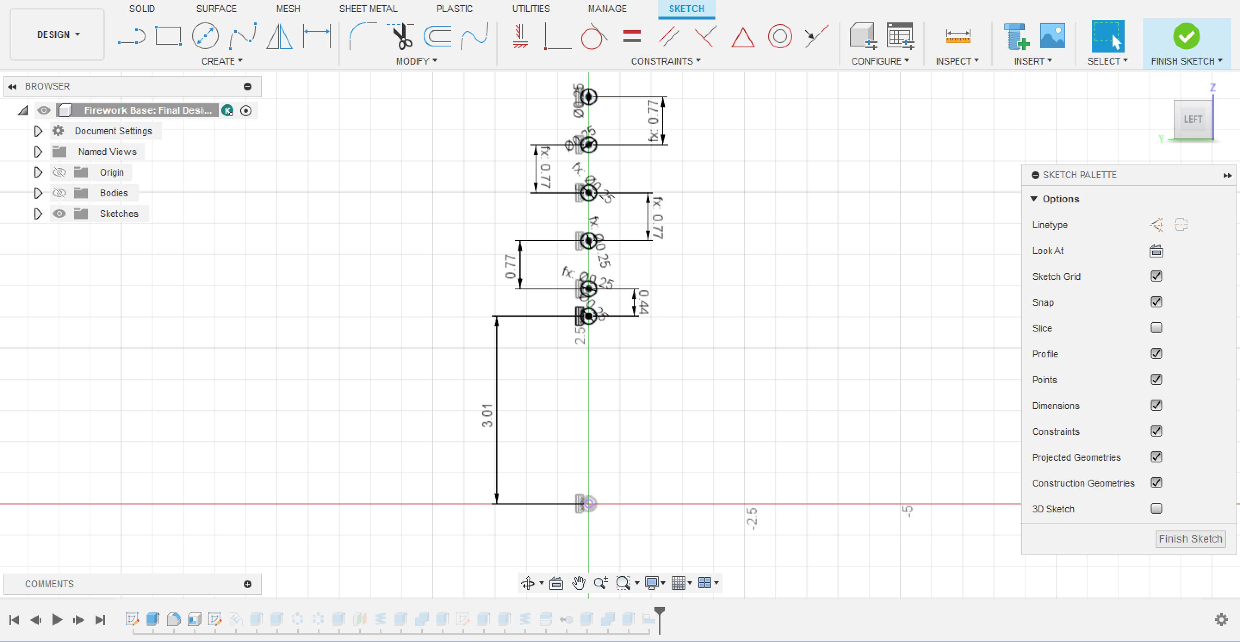This screenshot has width=1240, height=642.
Task: Open the CONFIGURE menu
Action: pyautogui.click(x=880, y=61)
